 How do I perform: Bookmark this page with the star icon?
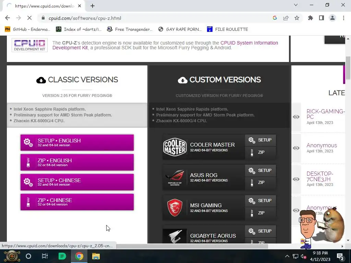[x=297, y=18]
